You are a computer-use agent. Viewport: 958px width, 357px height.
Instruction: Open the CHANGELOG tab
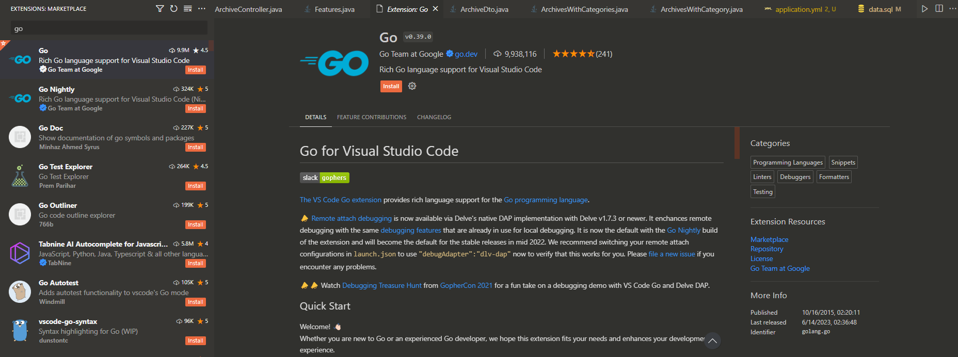pos(434,118)
